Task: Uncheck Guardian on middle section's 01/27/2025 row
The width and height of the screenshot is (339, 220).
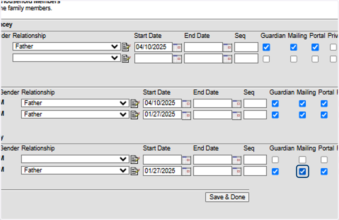Action: (x=275, y=115)
